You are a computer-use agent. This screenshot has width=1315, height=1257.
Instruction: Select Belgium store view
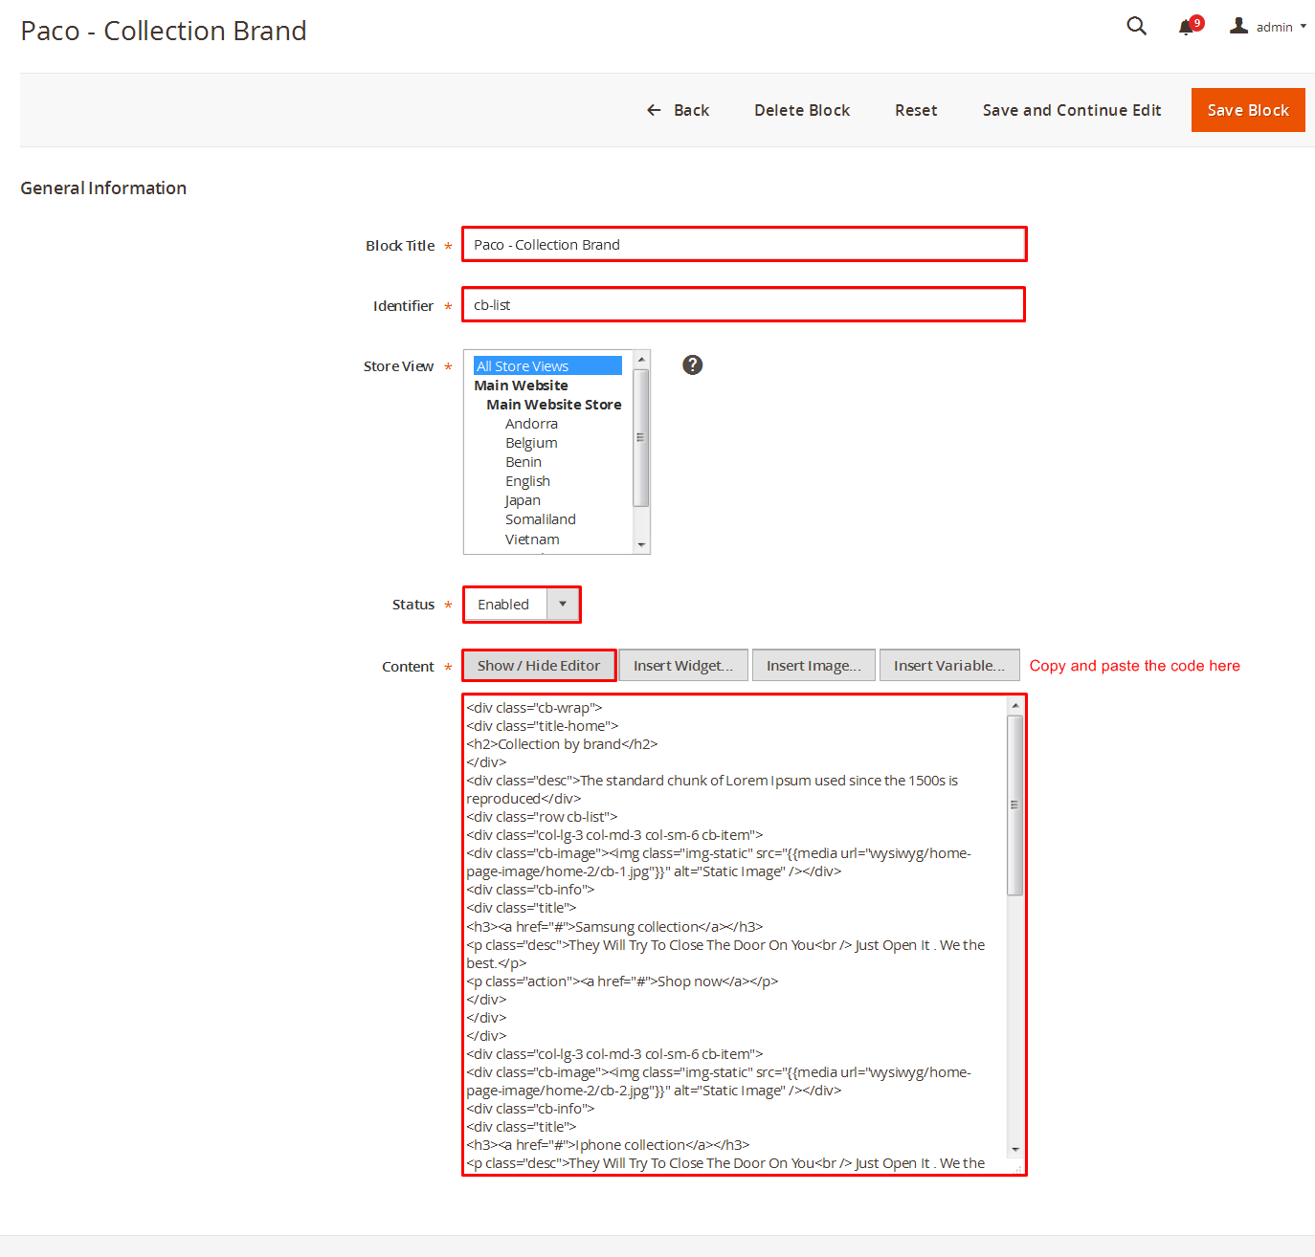coord(531,443)
